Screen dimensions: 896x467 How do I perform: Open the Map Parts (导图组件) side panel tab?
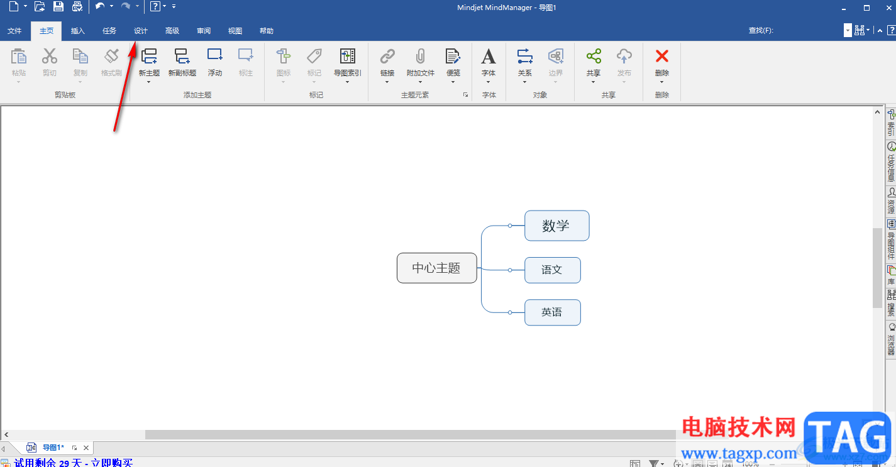click(x=891, y=240)
